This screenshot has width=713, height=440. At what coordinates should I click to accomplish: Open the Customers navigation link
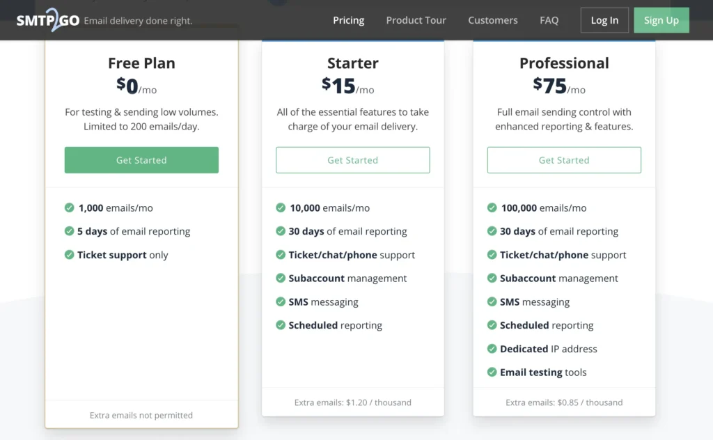[493, 20]
